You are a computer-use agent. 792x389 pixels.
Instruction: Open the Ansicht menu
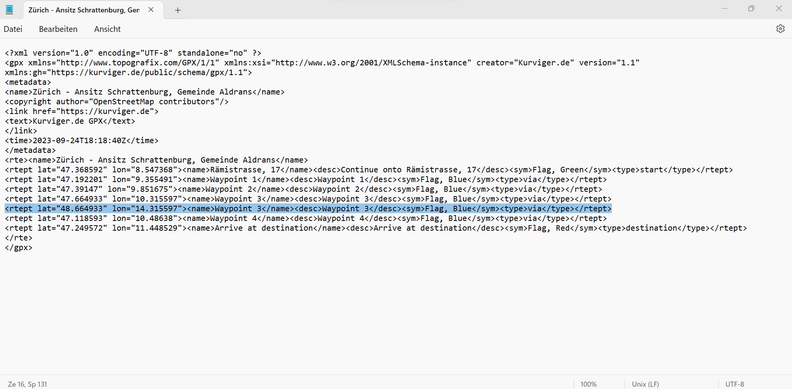[x=107, y=29]
